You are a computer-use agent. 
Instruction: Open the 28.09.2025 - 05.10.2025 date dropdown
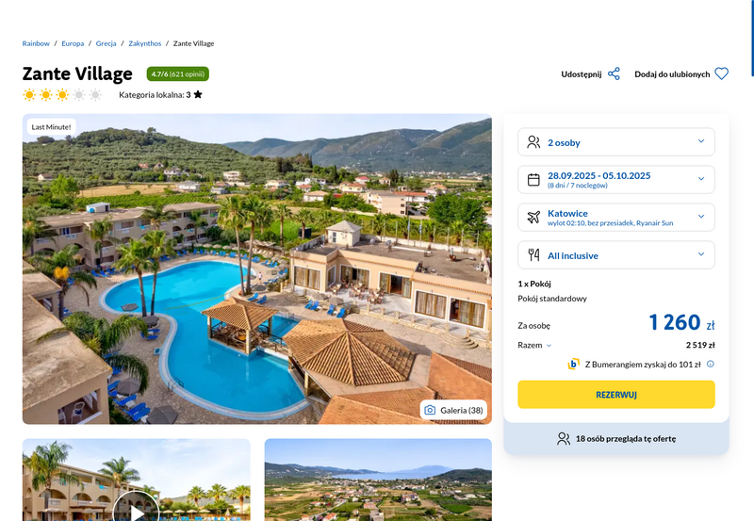click(x=616, y=179)
